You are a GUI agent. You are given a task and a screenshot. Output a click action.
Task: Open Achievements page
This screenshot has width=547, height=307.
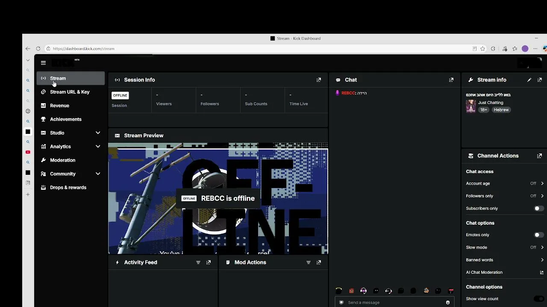71,119
